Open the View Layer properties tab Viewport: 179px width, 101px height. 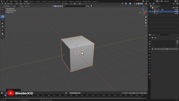pyautogui.click(x=149, y=47)
